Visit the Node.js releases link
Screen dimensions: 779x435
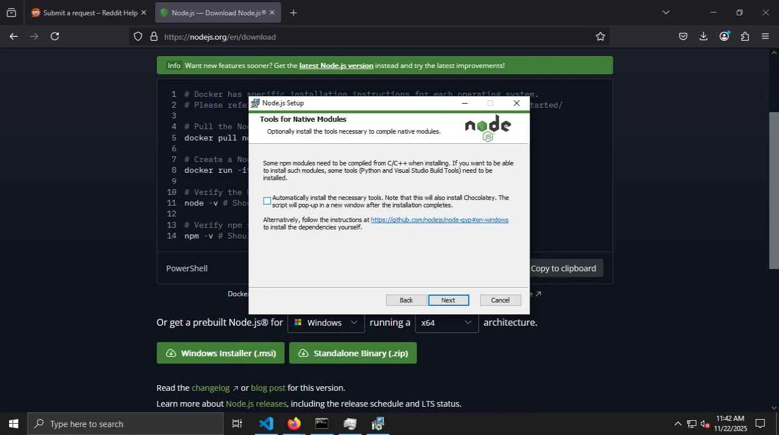tap(256, 404)
